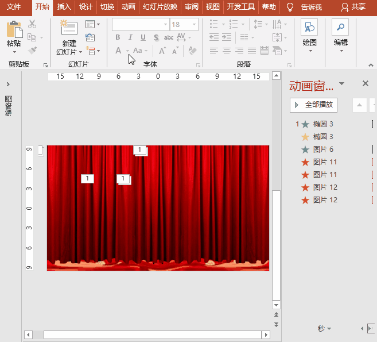Click the Reset slide icon

[90, 37]
